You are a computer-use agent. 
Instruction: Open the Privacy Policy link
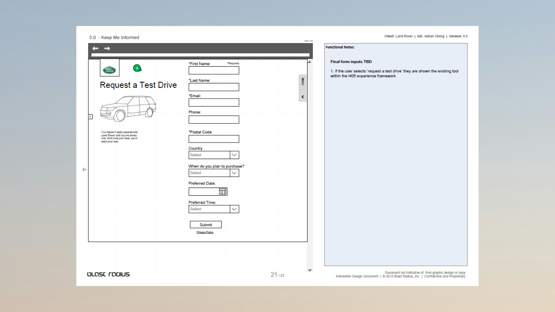(x=205, y=232)
